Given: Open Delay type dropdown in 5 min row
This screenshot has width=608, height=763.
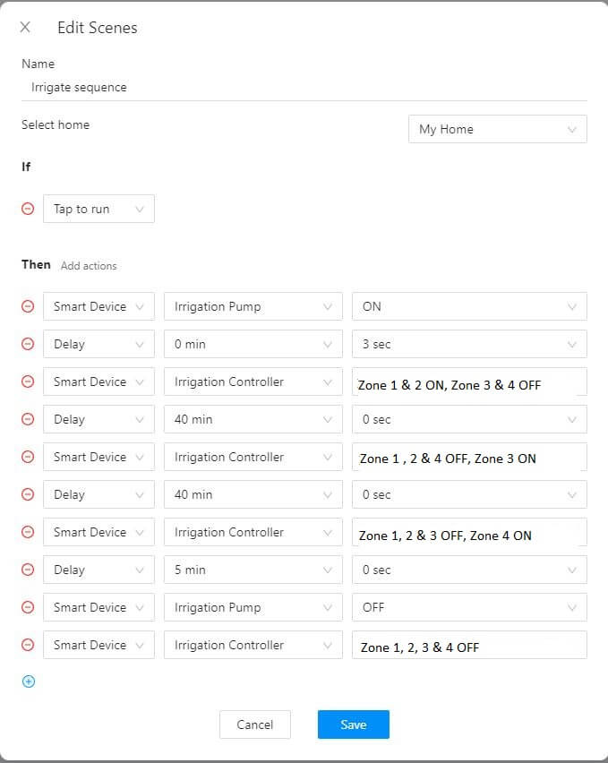Looking at the screenshot, I should [98, 570].
